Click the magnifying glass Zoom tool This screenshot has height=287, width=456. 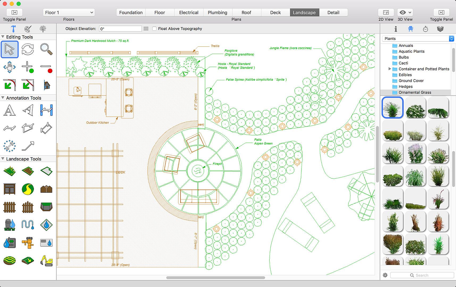46,49
